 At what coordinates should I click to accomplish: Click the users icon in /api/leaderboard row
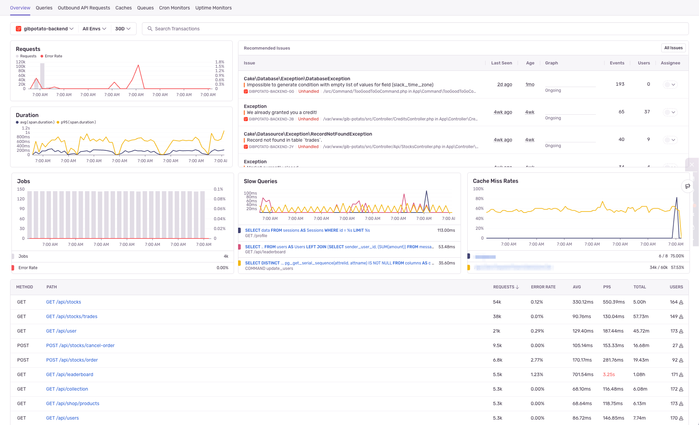point(681,375)
